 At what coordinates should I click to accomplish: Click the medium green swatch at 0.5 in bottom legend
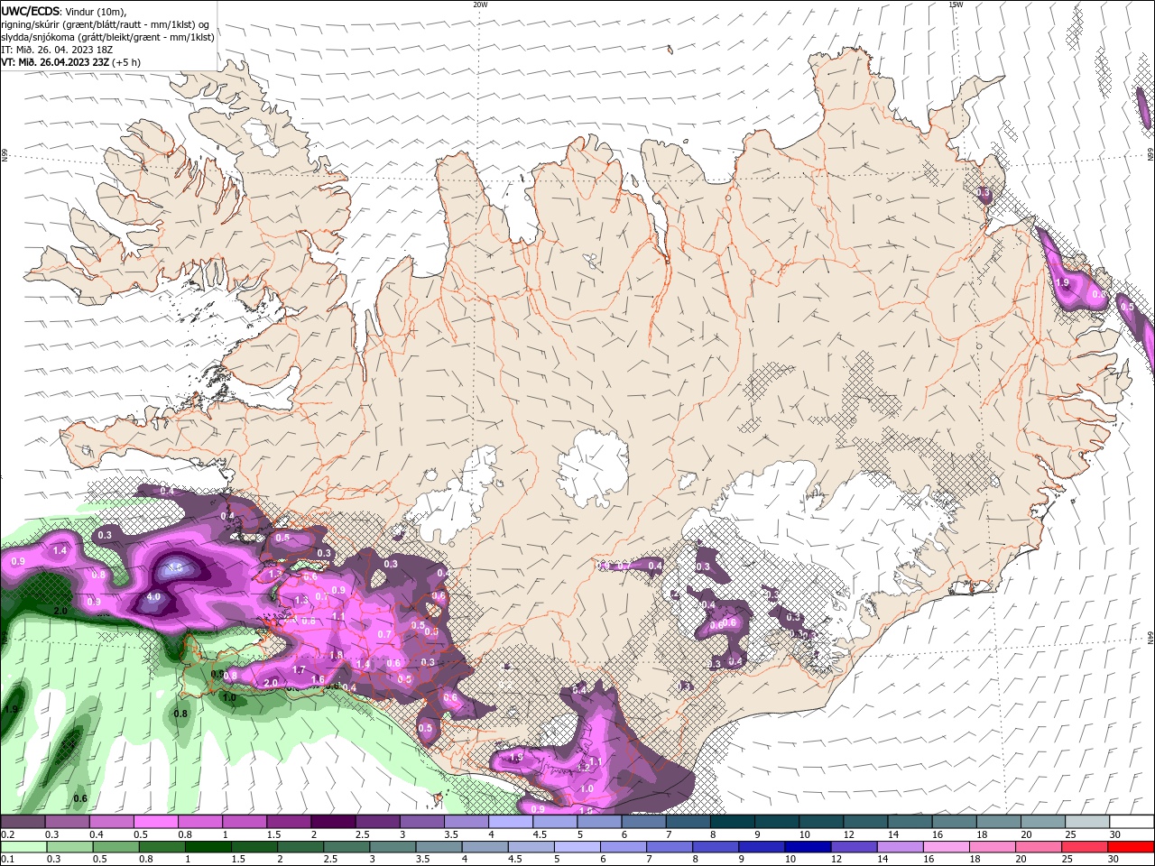tap(115, 847)
